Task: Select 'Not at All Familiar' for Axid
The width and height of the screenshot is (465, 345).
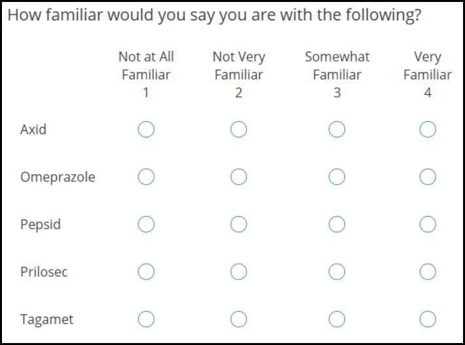Action: (146, 130)
